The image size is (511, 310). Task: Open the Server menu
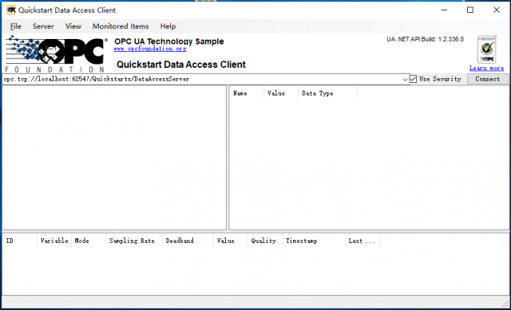pos(43,26)
